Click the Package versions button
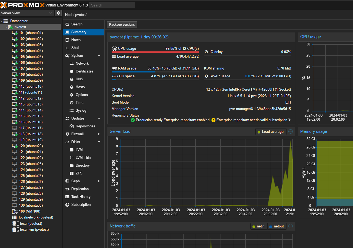Image resolution: width=353 pixels, height=248 pixels. [x=122, y=25]
